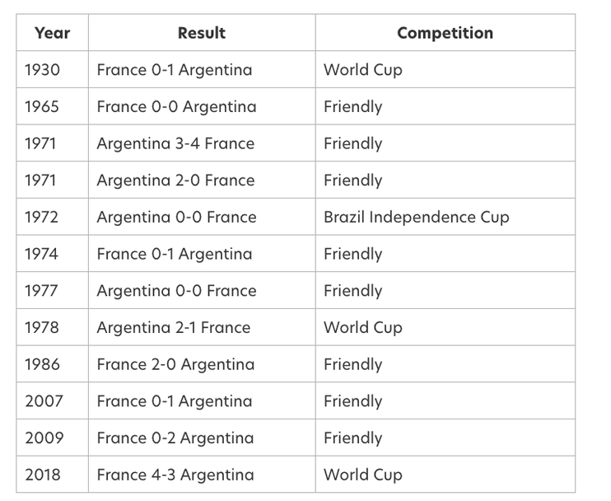
Task: Click the 2007 year cell
Action: (44, 401)
